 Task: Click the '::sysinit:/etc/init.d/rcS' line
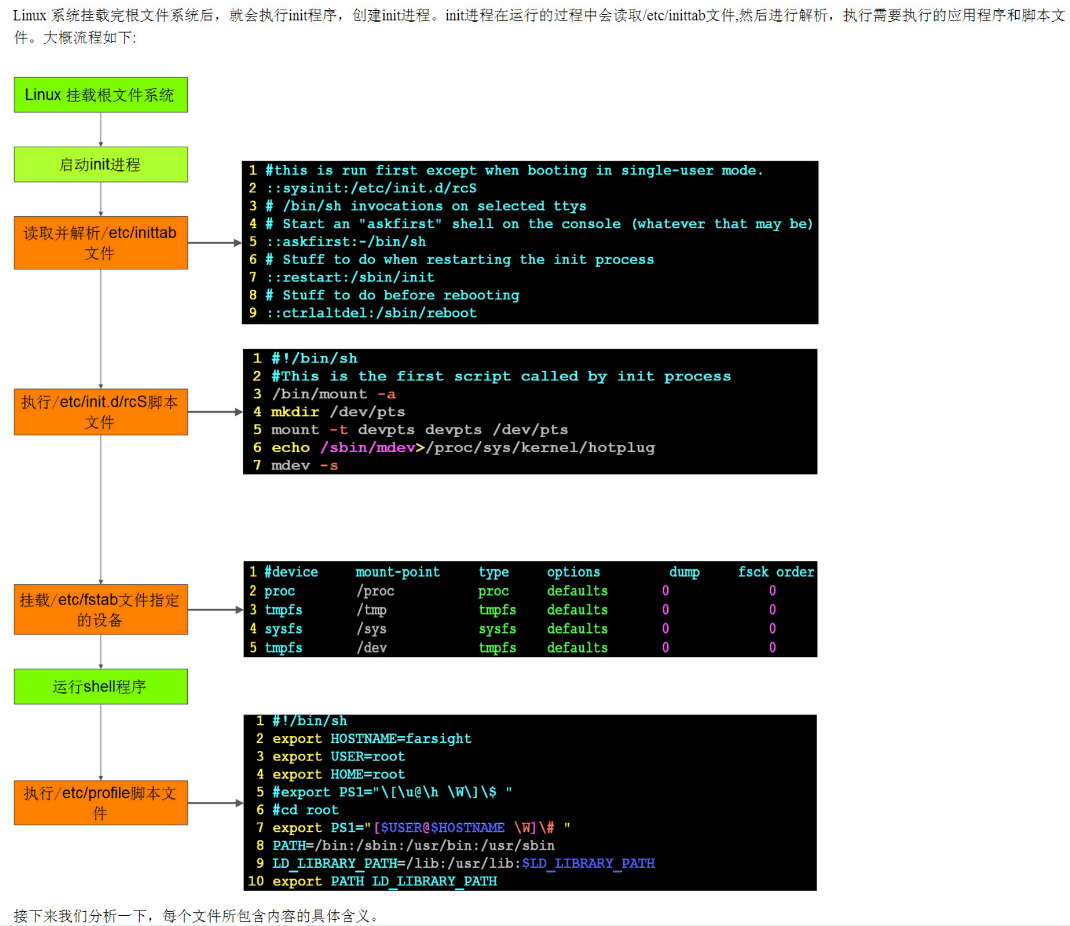coord(371,188)
